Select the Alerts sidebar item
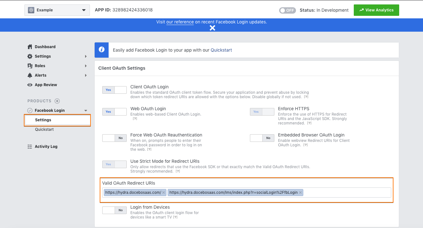423x228 pixels. (x=41, y=75)
